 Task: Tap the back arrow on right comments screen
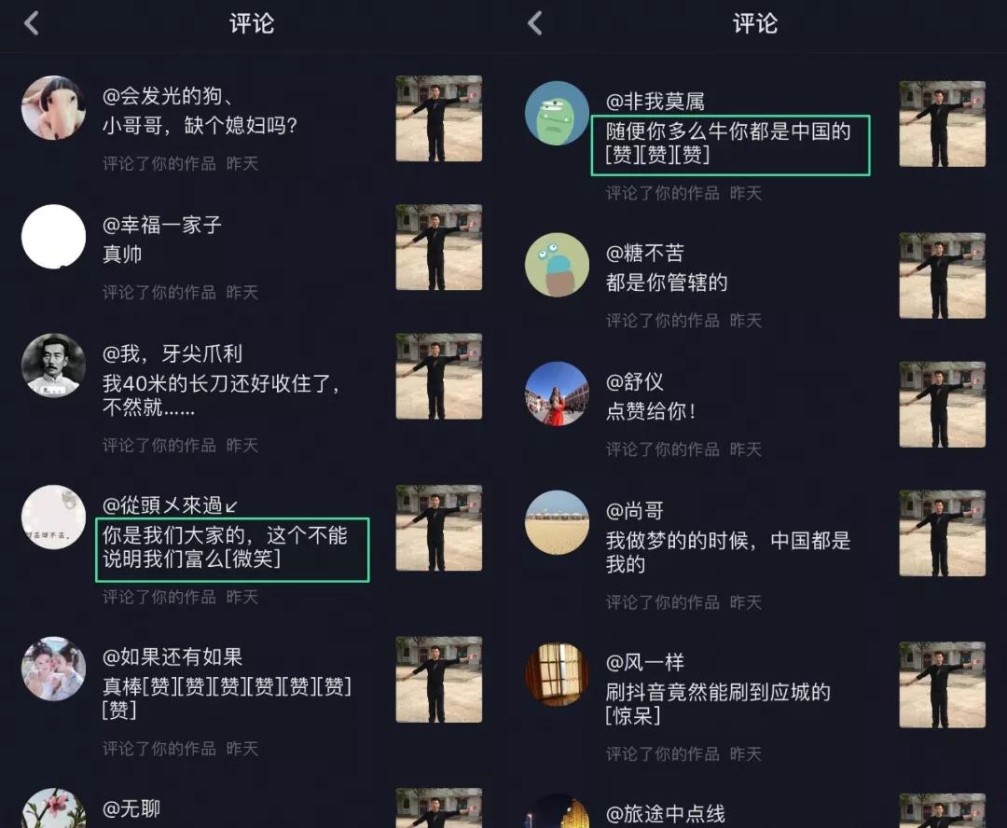[535, 23]
